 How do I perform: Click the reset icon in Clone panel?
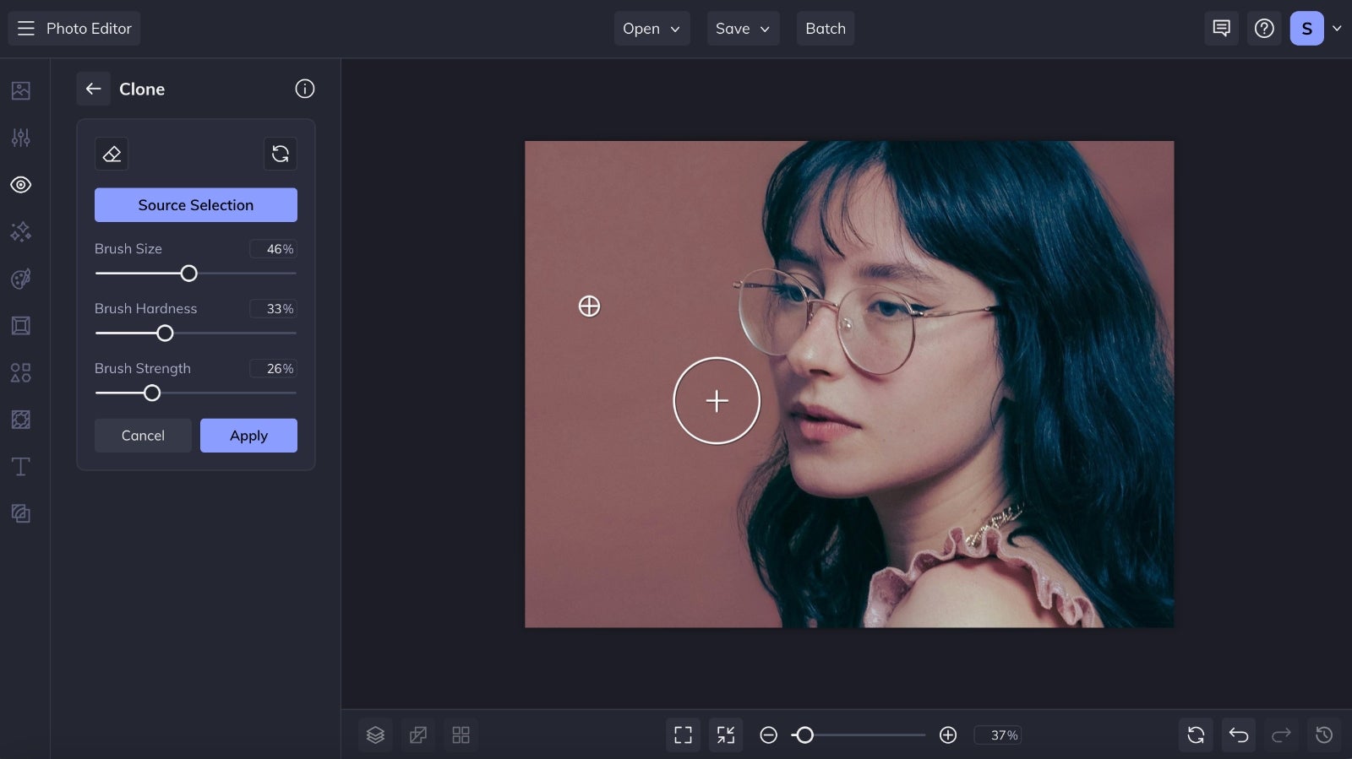281,154
